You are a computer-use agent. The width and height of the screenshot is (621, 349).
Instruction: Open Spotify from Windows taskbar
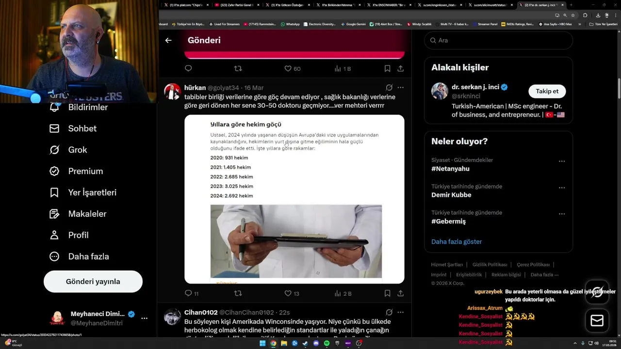(x=327, y=343)
